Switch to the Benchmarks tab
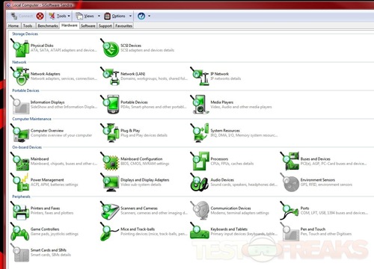The height and width of the screenshot is (269, 374). coord(48,25)
